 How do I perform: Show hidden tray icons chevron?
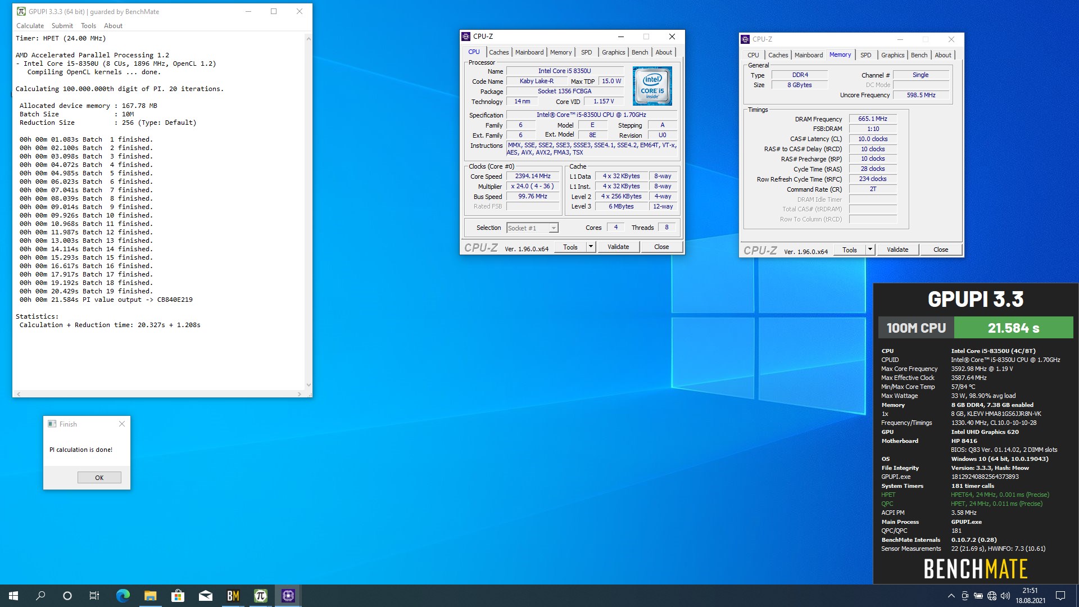pyautogui.click(x=951, y=596)
